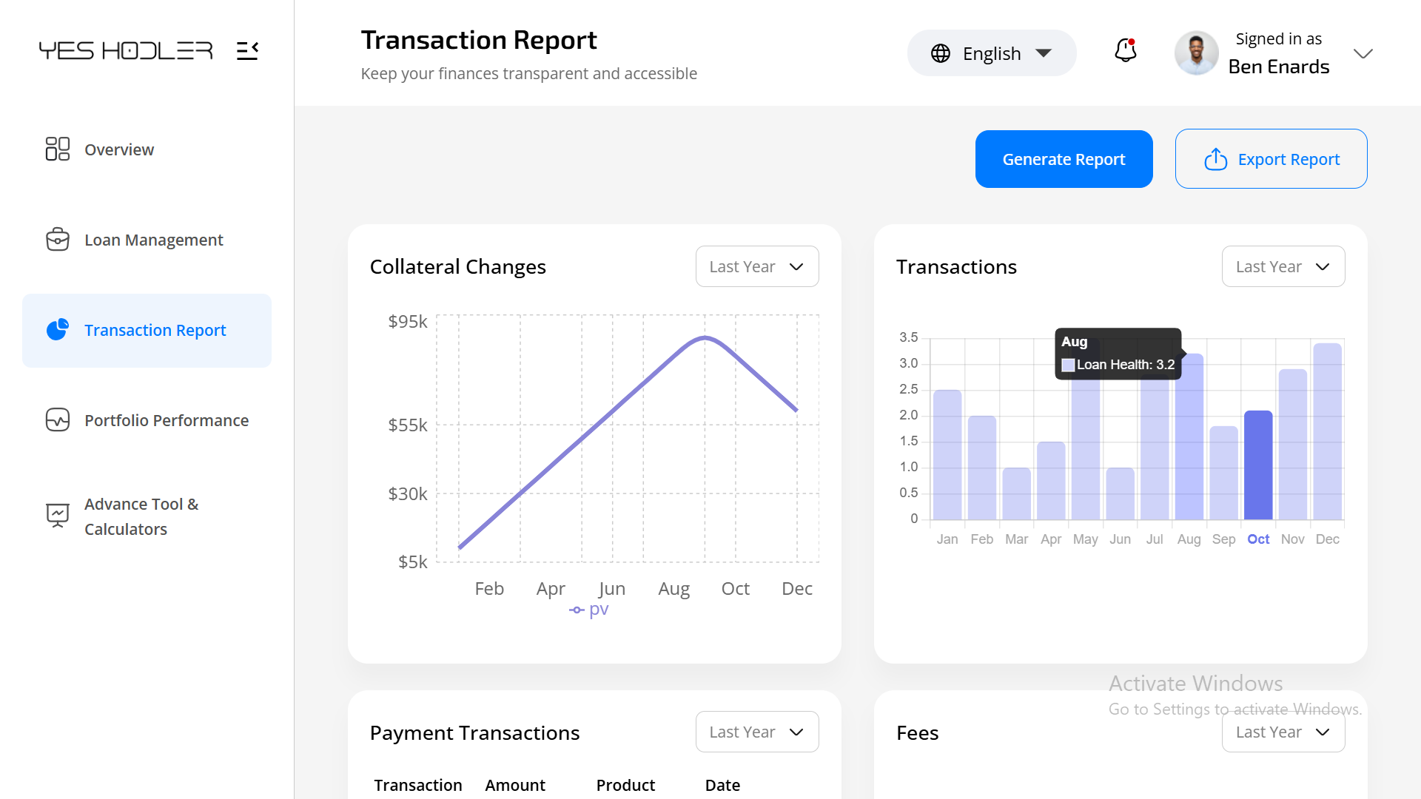Toggle the pv legend series
Screen dimensions: 1421x799
[589, 610]
